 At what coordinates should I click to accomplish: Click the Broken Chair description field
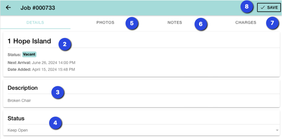(x=19, y=100)
